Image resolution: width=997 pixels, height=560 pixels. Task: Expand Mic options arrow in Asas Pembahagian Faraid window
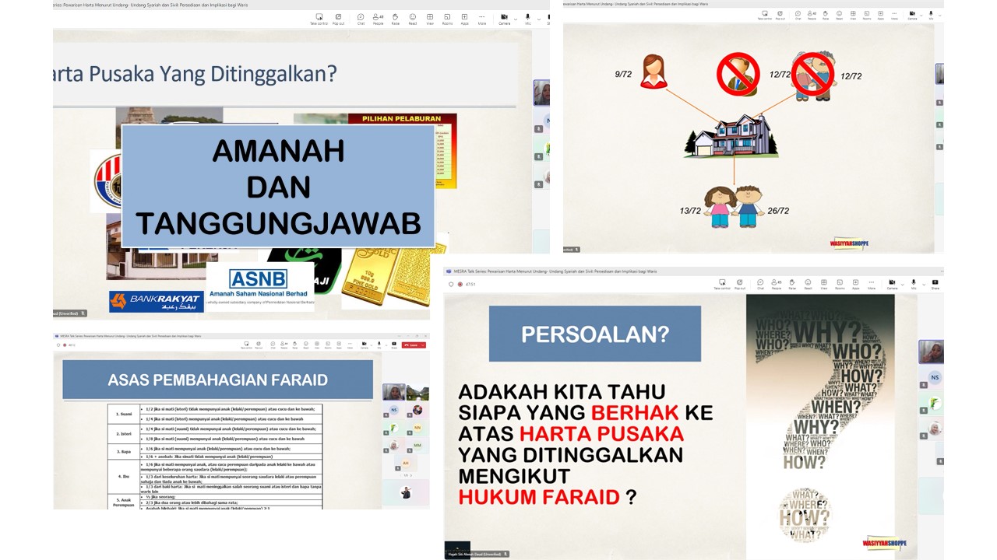[386, 345]
